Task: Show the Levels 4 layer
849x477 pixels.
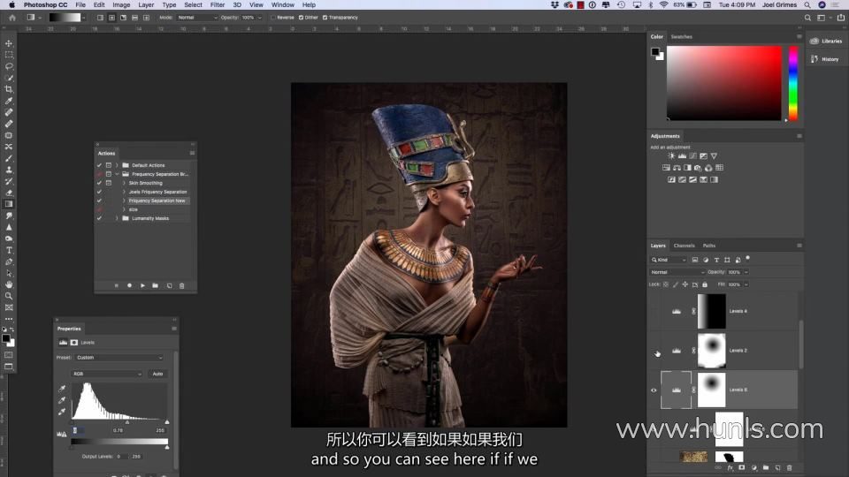Action: (x=654, y=312)
